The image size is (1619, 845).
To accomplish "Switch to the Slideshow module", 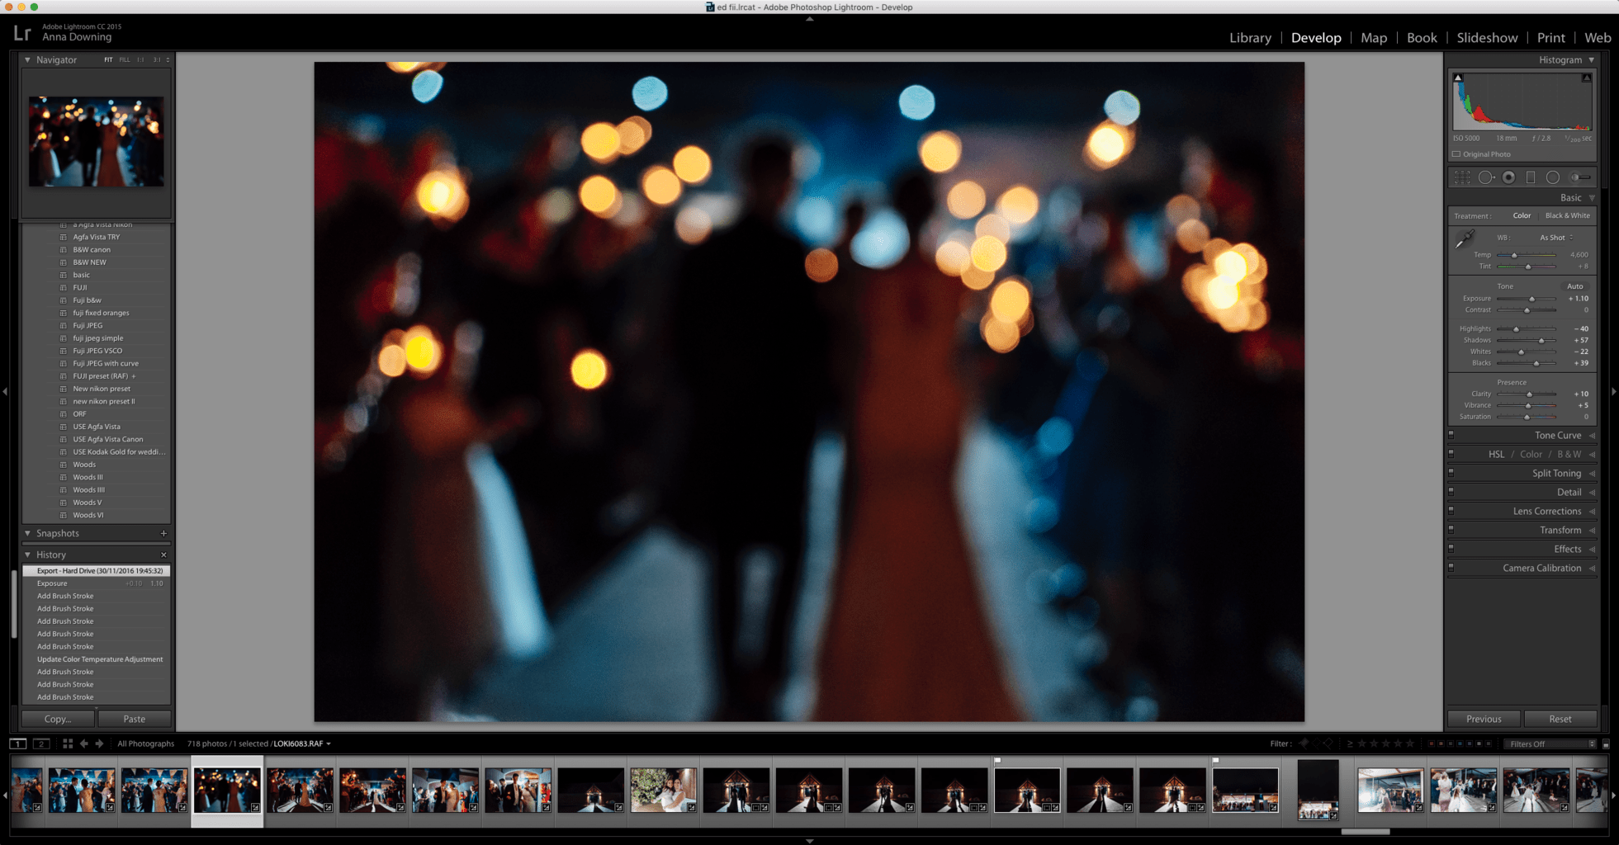I will [1487, 38].
